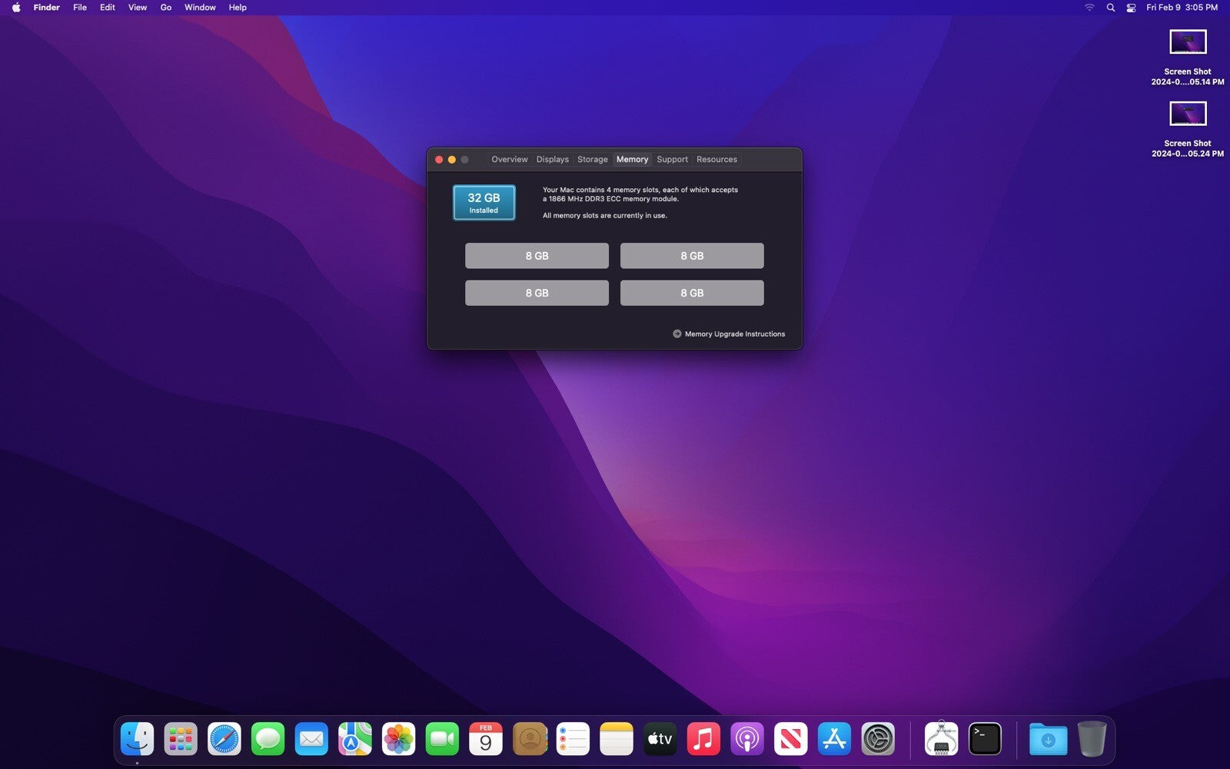This screenshot has width=1230, height=769.
Task: Click "All memory slots are currently in use." text
Action: click(605, 216)
